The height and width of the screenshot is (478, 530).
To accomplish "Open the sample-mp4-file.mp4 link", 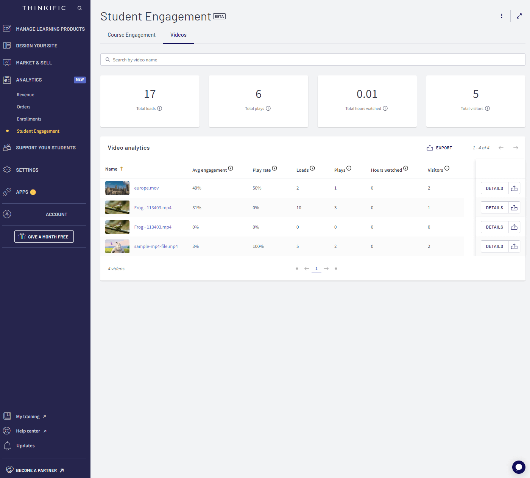I will pyautogui.click(x=156, y=246).
